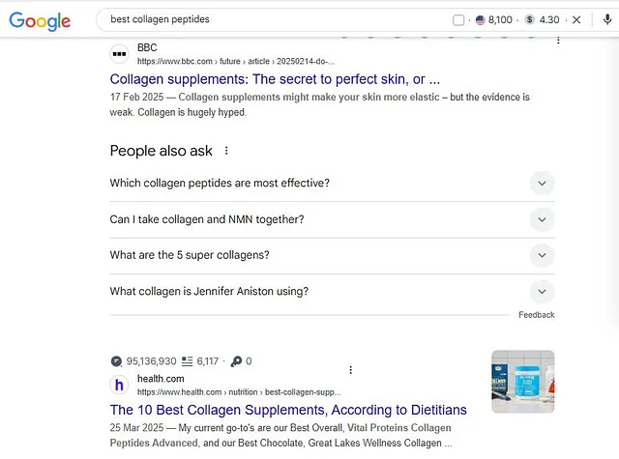Tick the keyword checkbox in the search bar

pyautogui.click(x=458, y=19)
